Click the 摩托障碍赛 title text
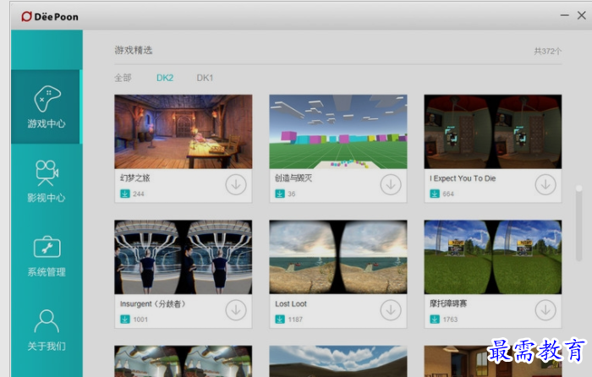This screenshot has width=592, height=377. pos(448,303)
